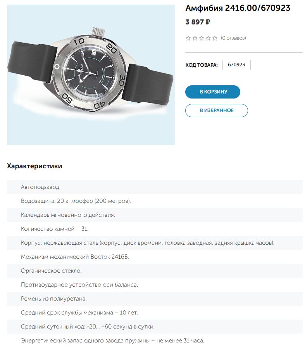The height and width of the screenshot is (351, 305).
Task: Give a four-star rating
Action: point(208,38)
